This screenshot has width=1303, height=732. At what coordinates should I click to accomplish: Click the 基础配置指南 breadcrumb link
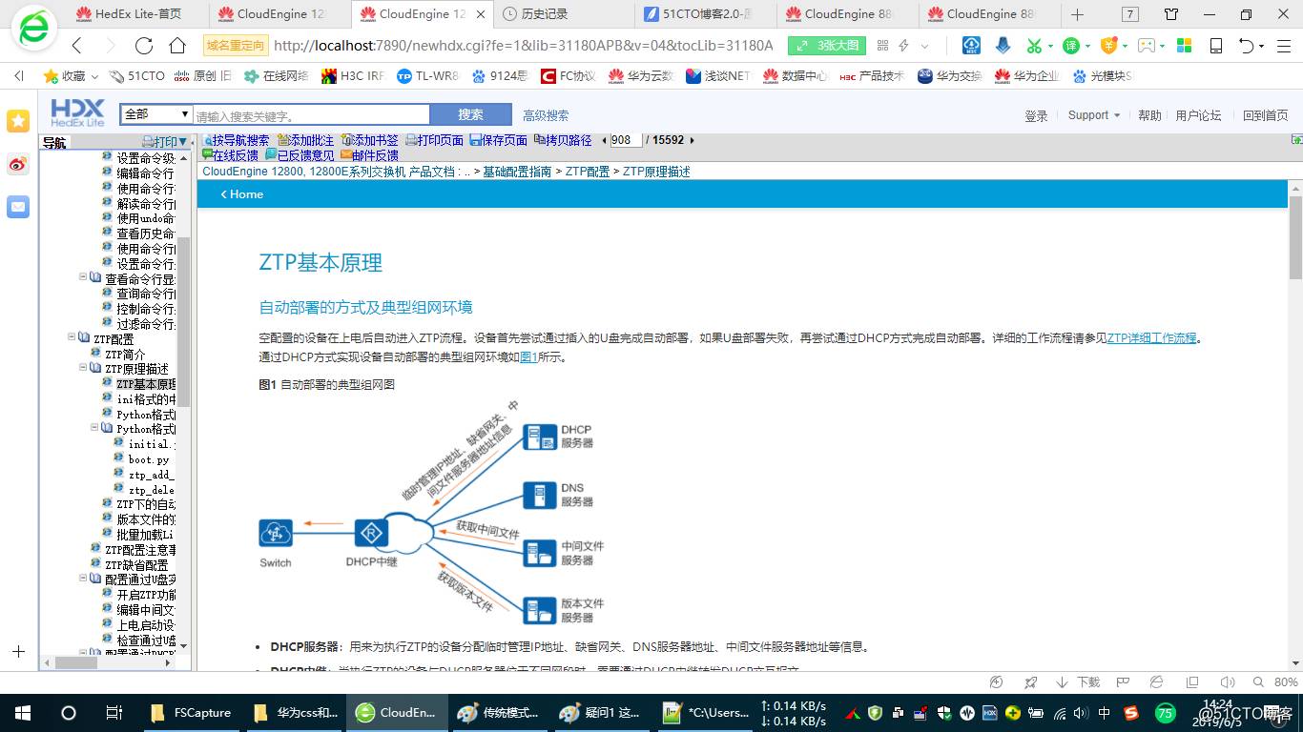tap(517, 172)
